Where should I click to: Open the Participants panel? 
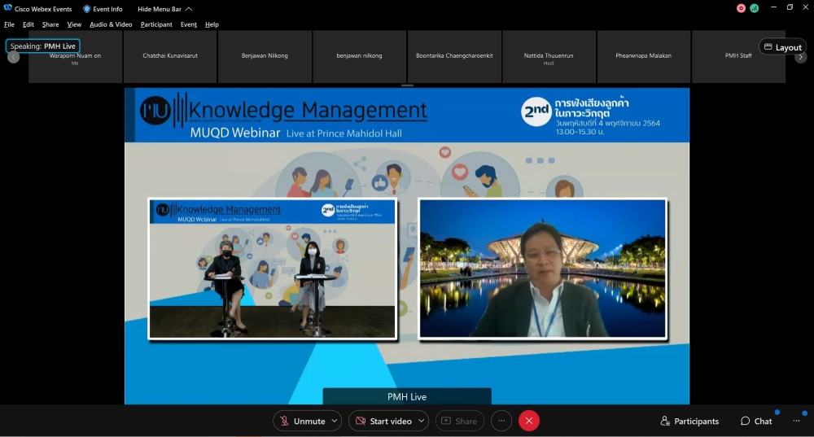pyautogui.click(x=689, y=421)
